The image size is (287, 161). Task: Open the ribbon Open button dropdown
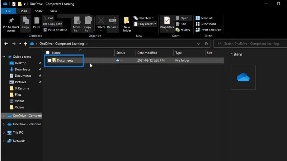click(x=190, y=18)
